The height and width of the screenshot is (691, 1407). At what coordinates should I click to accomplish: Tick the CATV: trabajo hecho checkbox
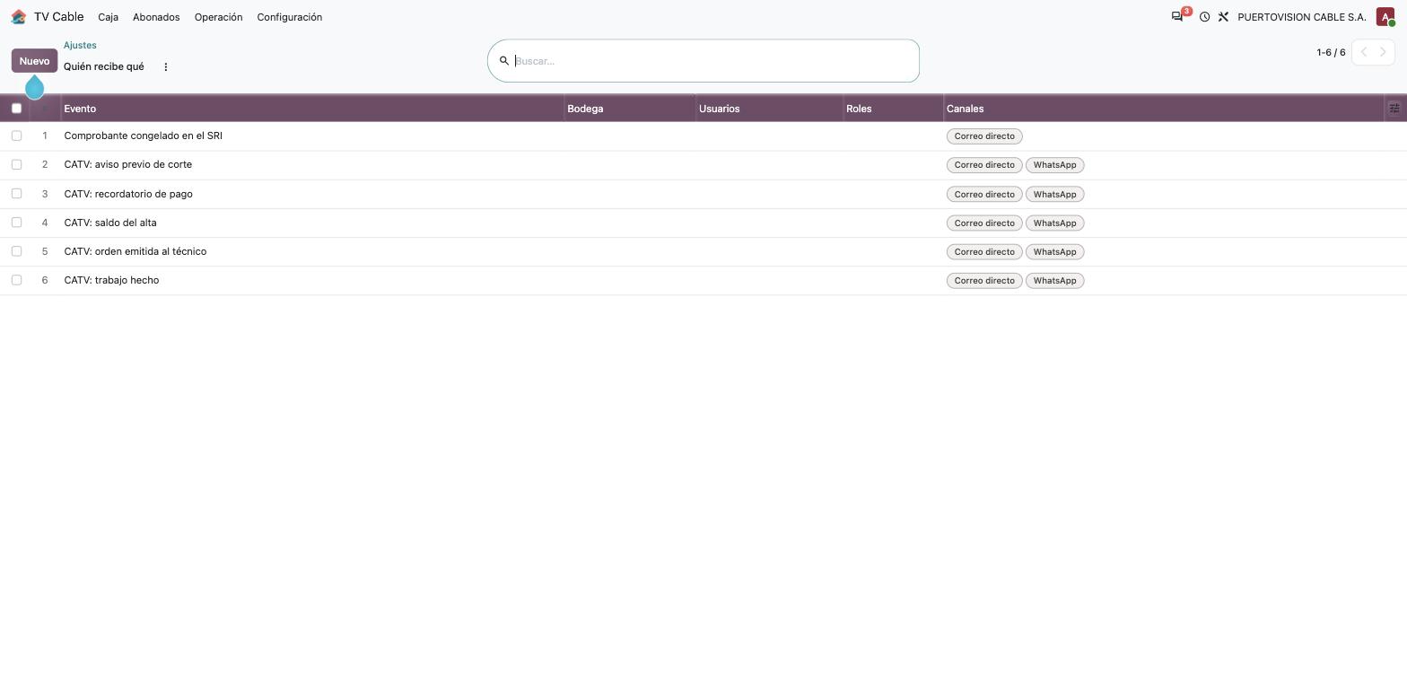point(16,280)
